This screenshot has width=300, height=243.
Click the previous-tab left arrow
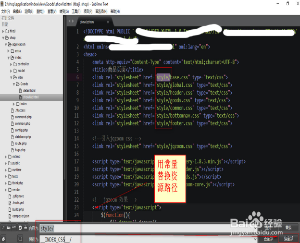(70, 21)
